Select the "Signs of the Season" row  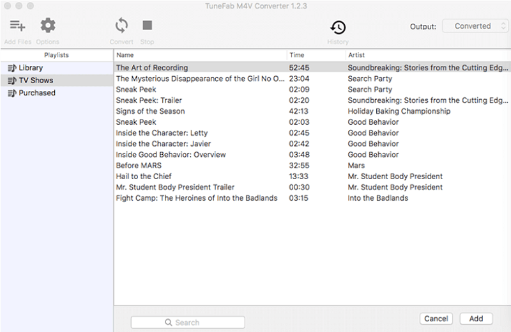click(312, 111)
